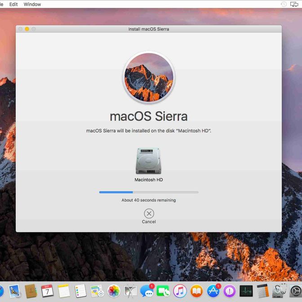This screenshot has height=302, width=302.
Task: Open Reminders in the Dock
Action: pyautogui.click(x=80, y=291)
